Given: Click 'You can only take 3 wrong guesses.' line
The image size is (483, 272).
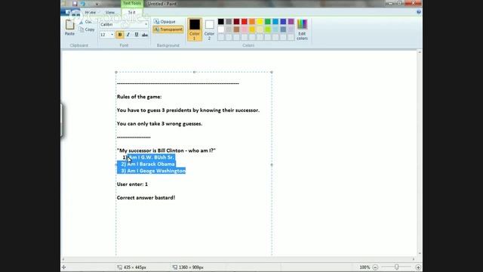Looking at the screenshot, I should pyautogui.click(x=159, y=124).
